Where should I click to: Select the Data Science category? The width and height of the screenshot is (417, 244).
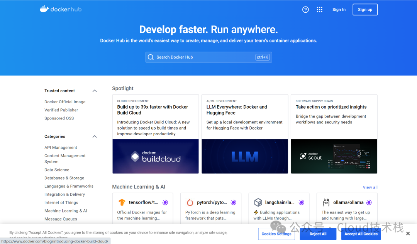click(57, 170)
